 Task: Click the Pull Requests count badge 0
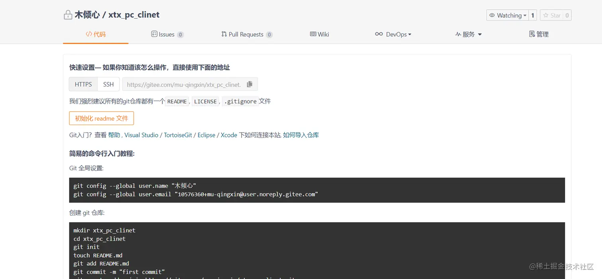tap(270, 35)
